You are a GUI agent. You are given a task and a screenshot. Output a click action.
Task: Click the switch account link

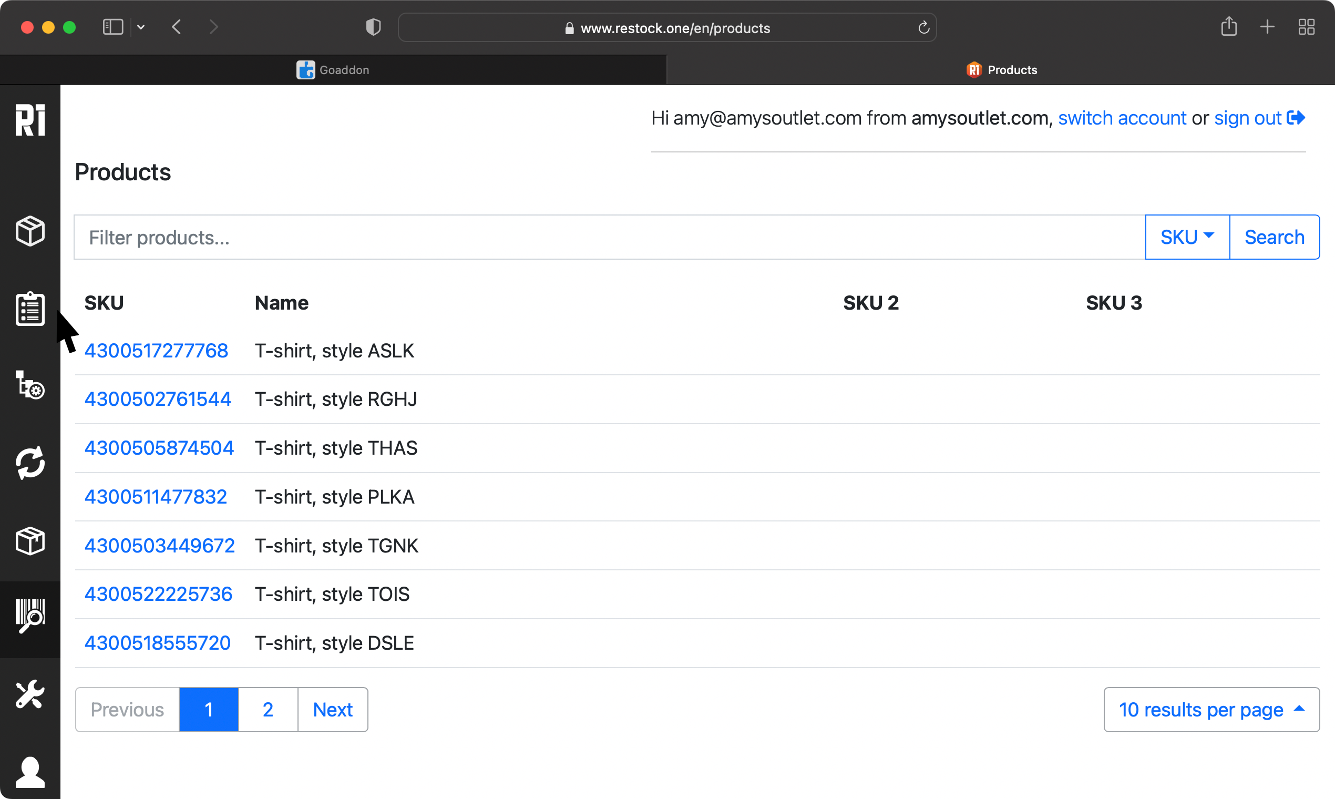point(1122,118)
